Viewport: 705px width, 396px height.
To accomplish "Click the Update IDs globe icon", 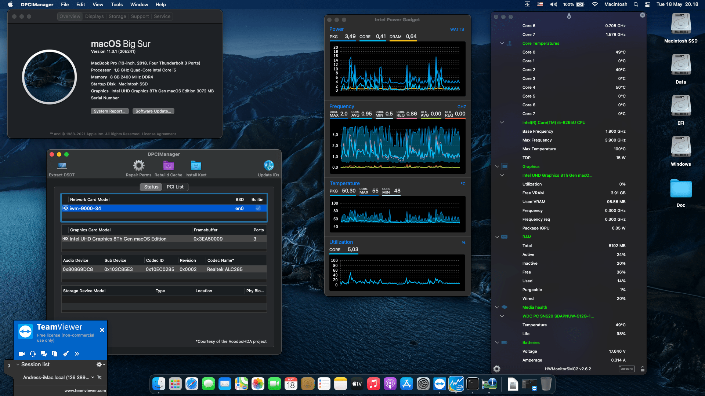I will coord(268,165).
